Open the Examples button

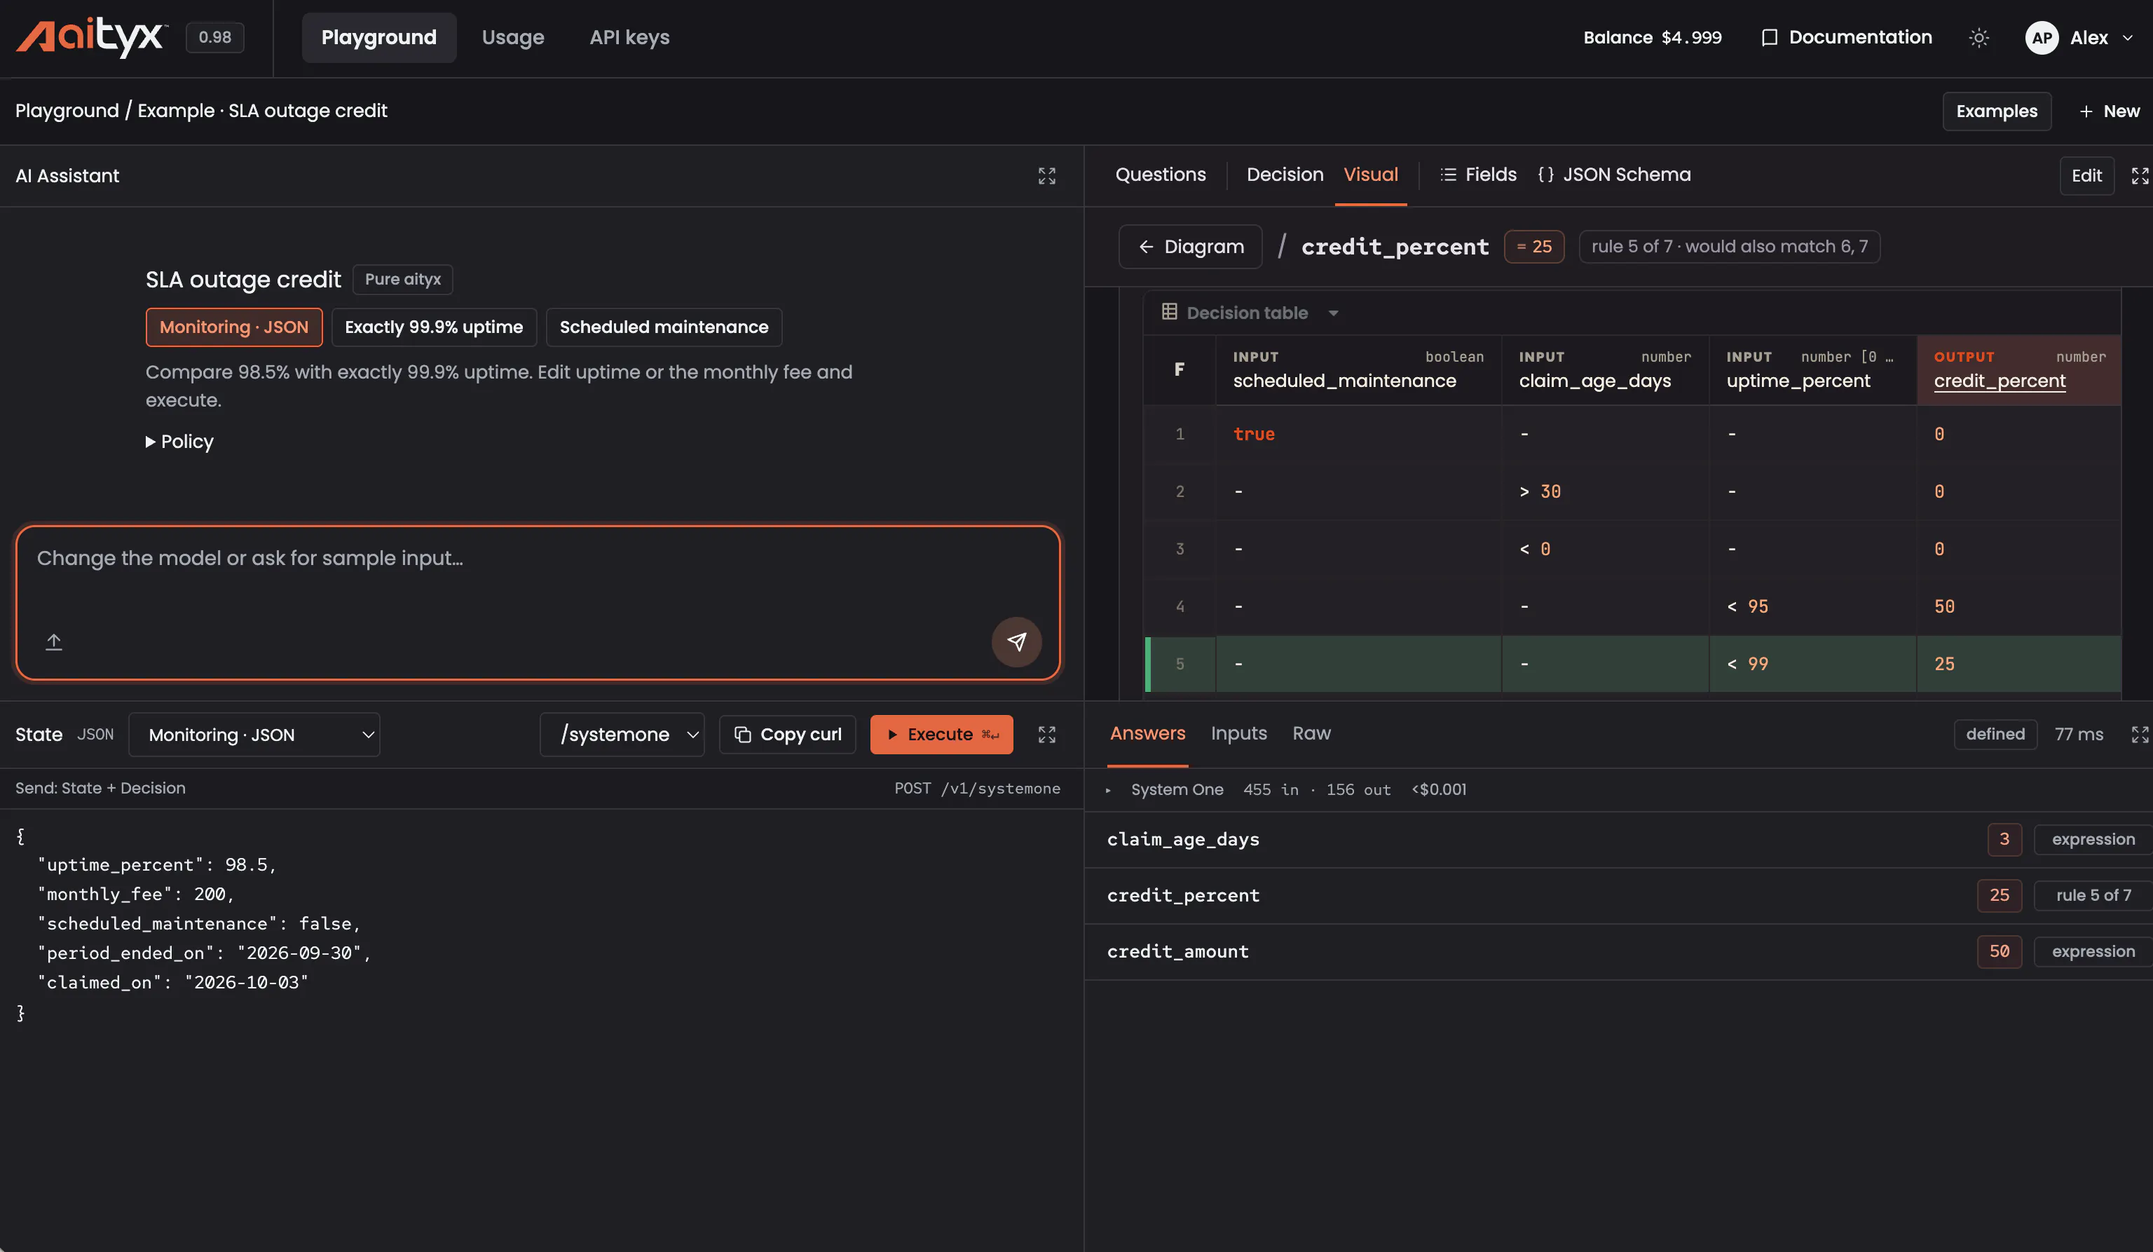[x=1997, y=112]
